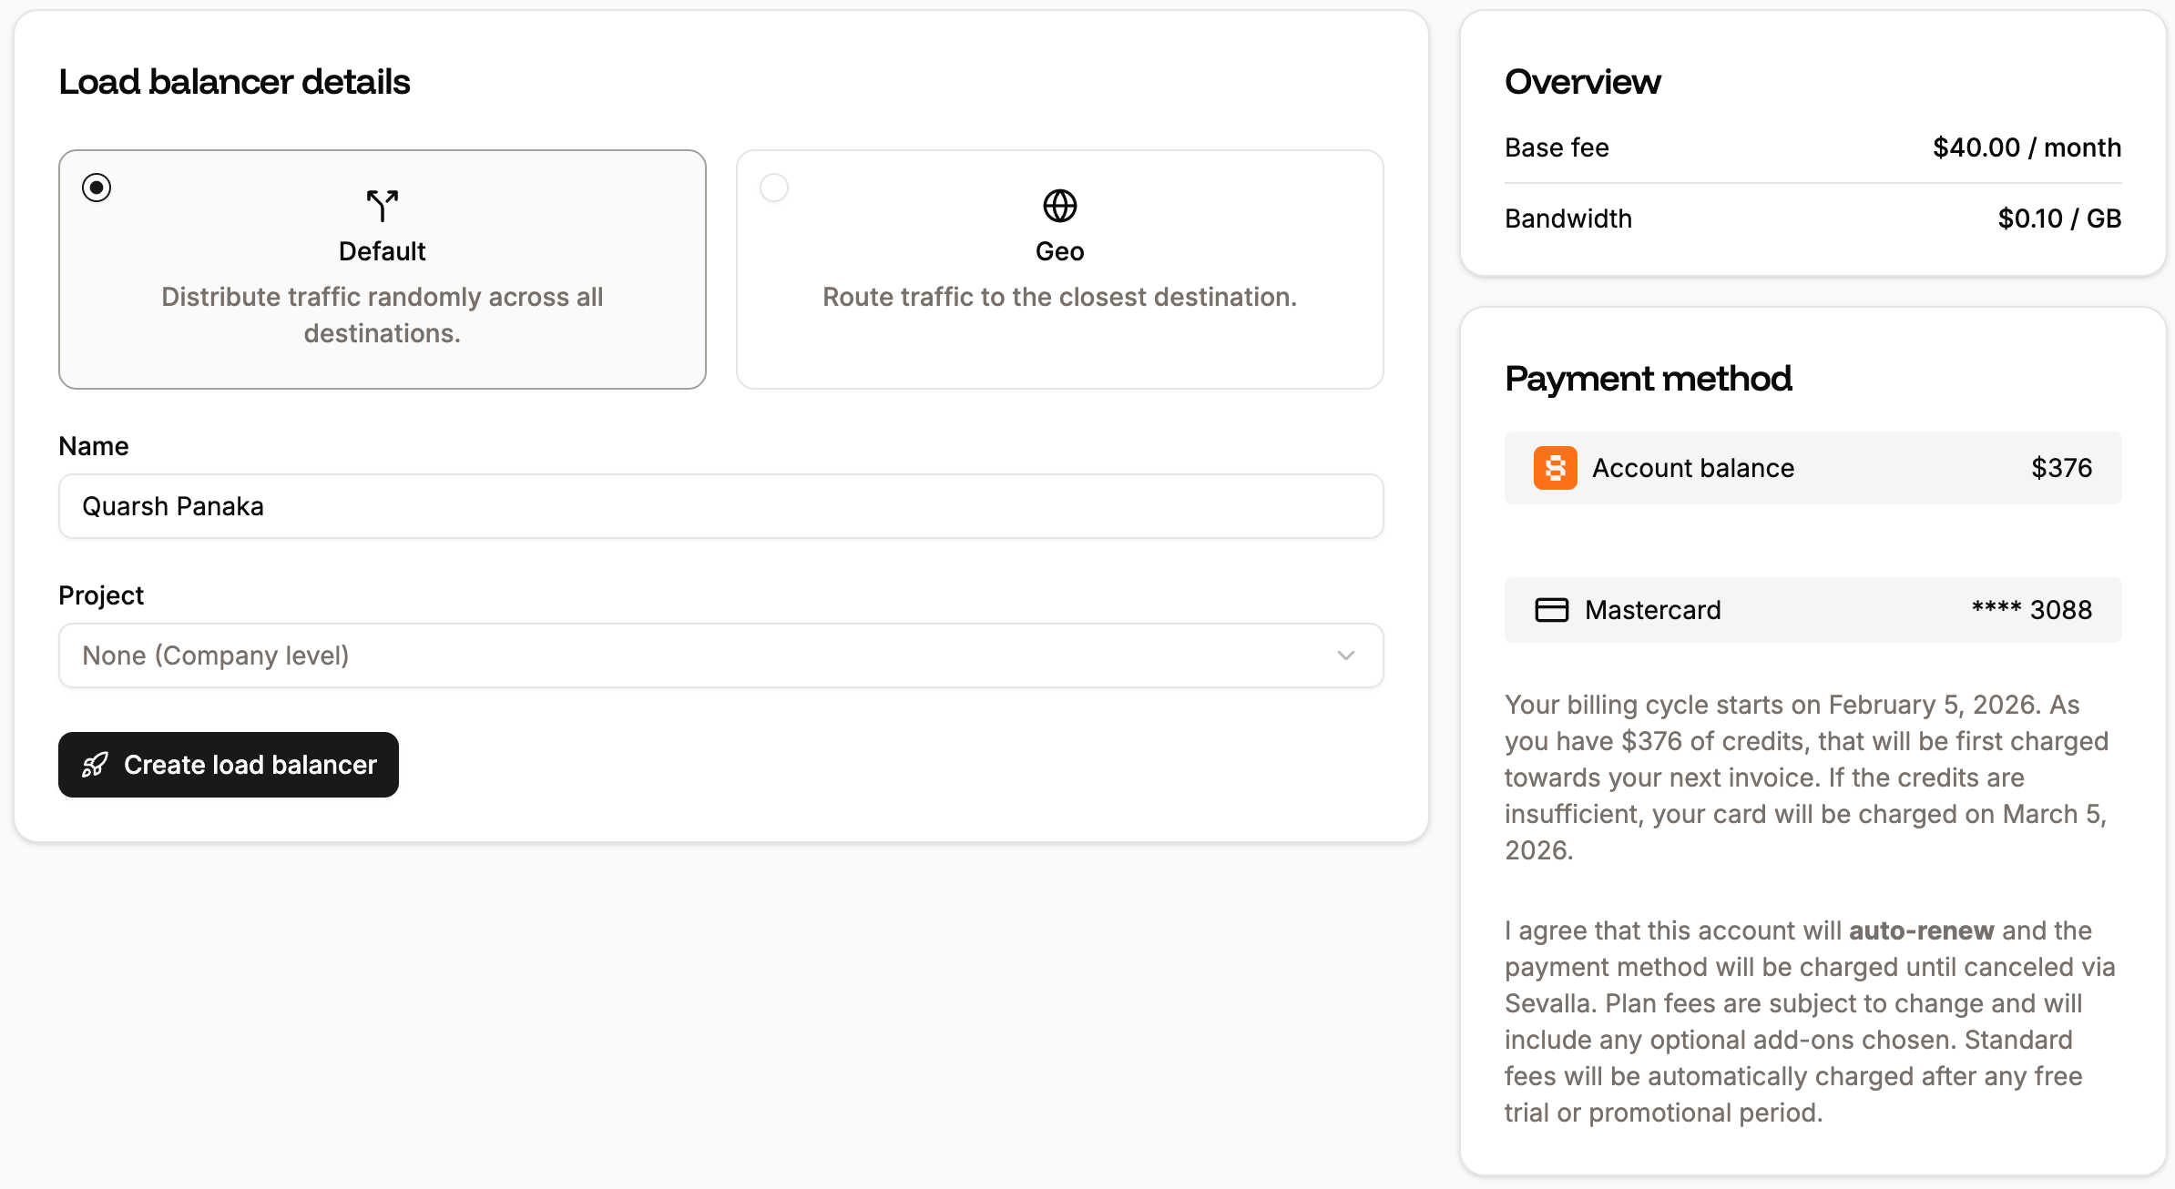Expand the Project dropdown chevron
2175x1189 pixels.
(x=1345, y=655)
